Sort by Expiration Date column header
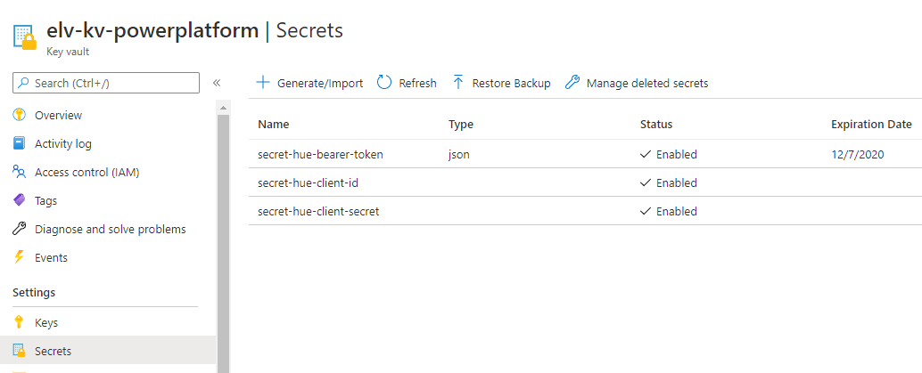This screenshot has height=373, width=922. 871,125
